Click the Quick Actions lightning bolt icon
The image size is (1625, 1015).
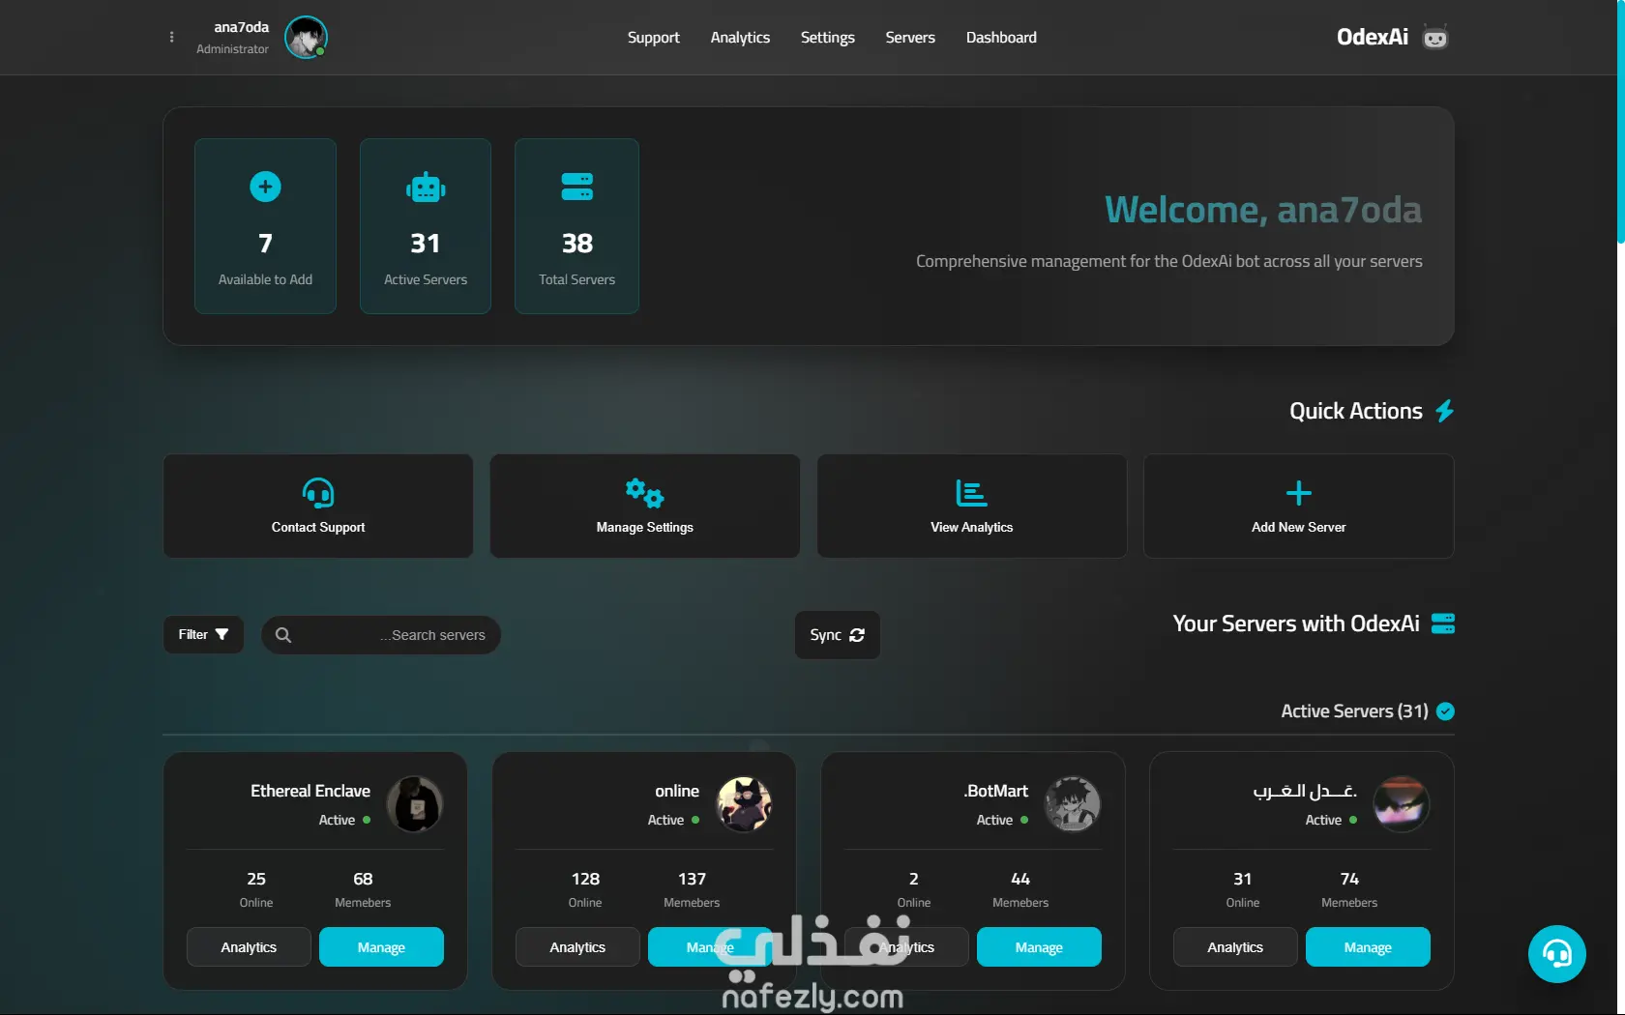(x=1444, y=411)
